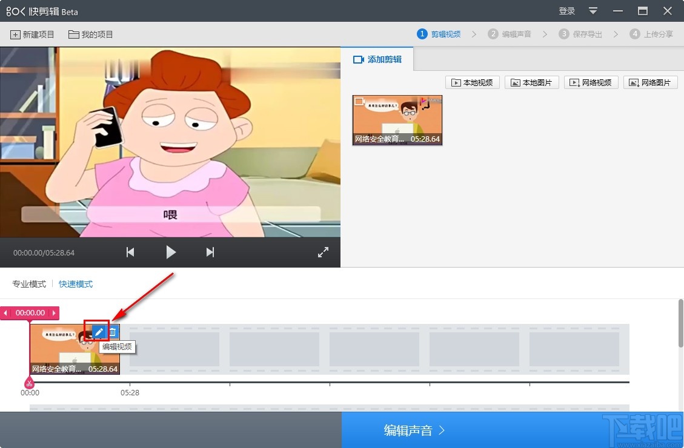The height and width of the screenshot is (448, 684).
Task: Click the scissors cut marker on timeline
Action: tap(29, 383)
